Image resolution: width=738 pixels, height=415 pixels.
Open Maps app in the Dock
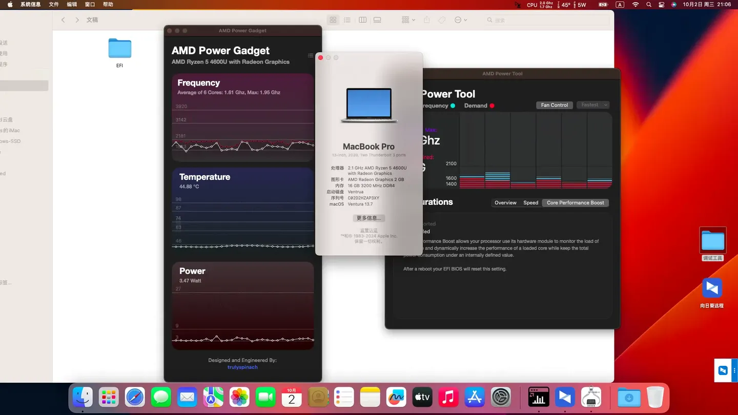click(x=213, y=397)
